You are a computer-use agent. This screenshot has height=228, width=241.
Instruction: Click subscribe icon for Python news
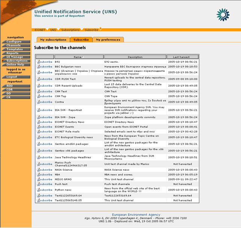(x=38, y=190)
